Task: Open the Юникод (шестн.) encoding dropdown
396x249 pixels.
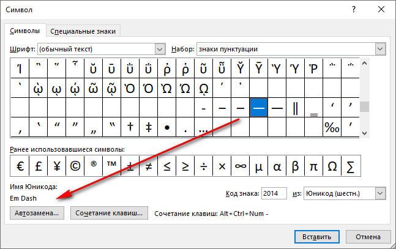Action: pos(379,193)
